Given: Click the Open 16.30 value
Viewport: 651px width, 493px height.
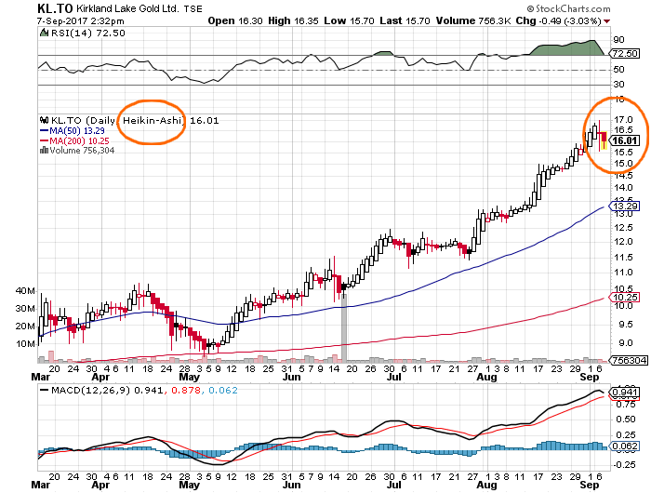Looking at the screenshot, I should (235, 20).
